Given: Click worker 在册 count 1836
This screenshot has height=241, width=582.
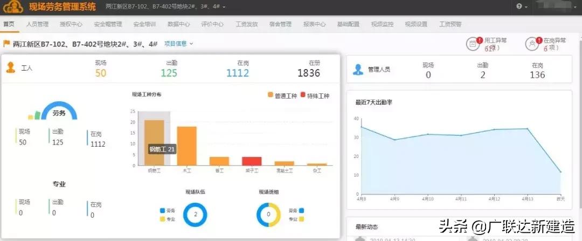Looking at the screenshot, I should pos(309,73).
